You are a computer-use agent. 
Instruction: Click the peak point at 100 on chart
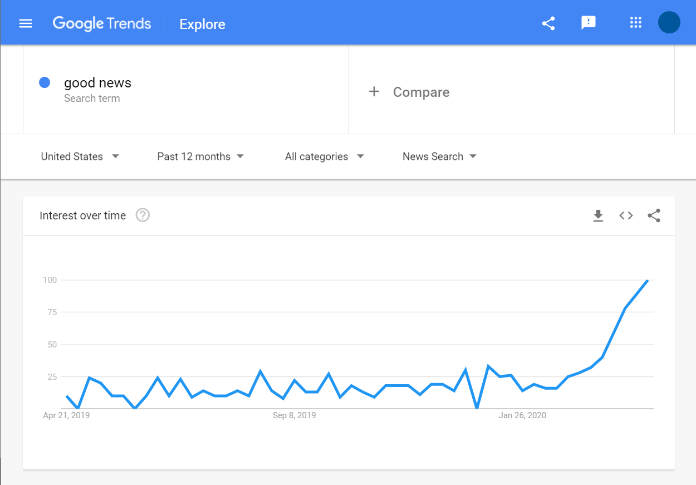[x=647, y=280]
